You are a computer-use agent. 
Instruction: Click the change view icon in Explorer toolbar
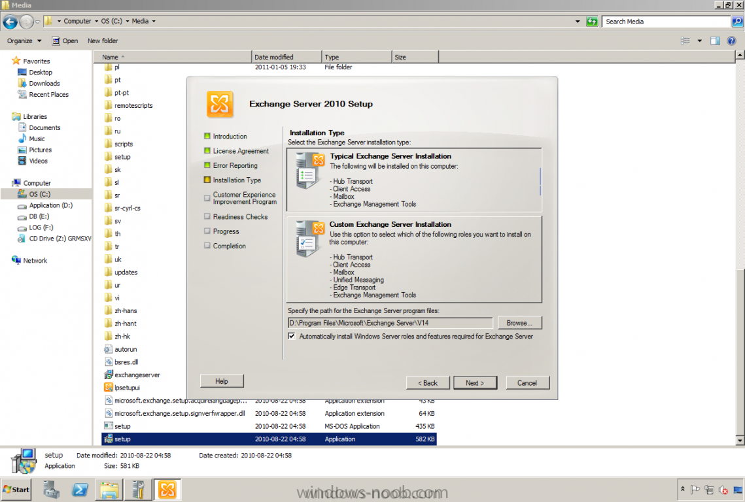pyautogui.click(x=685, y=41)
